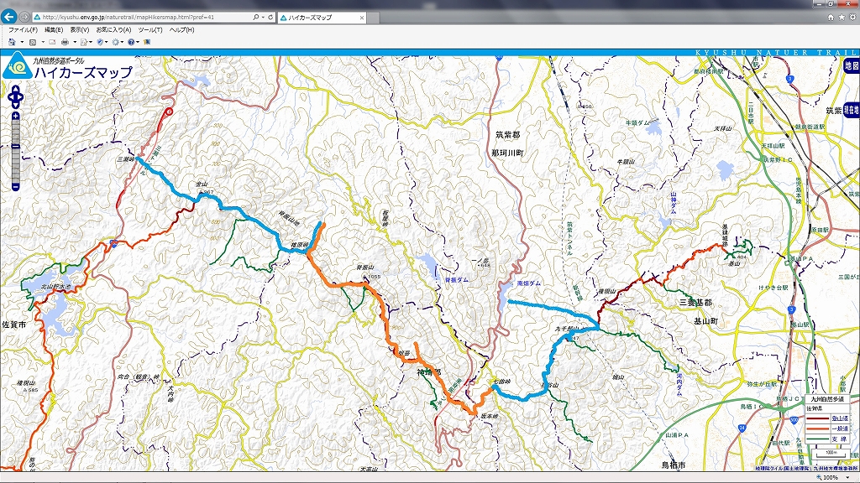
Task: Open the お気に入り(A) menu
Action: click(x=113, y=30)
